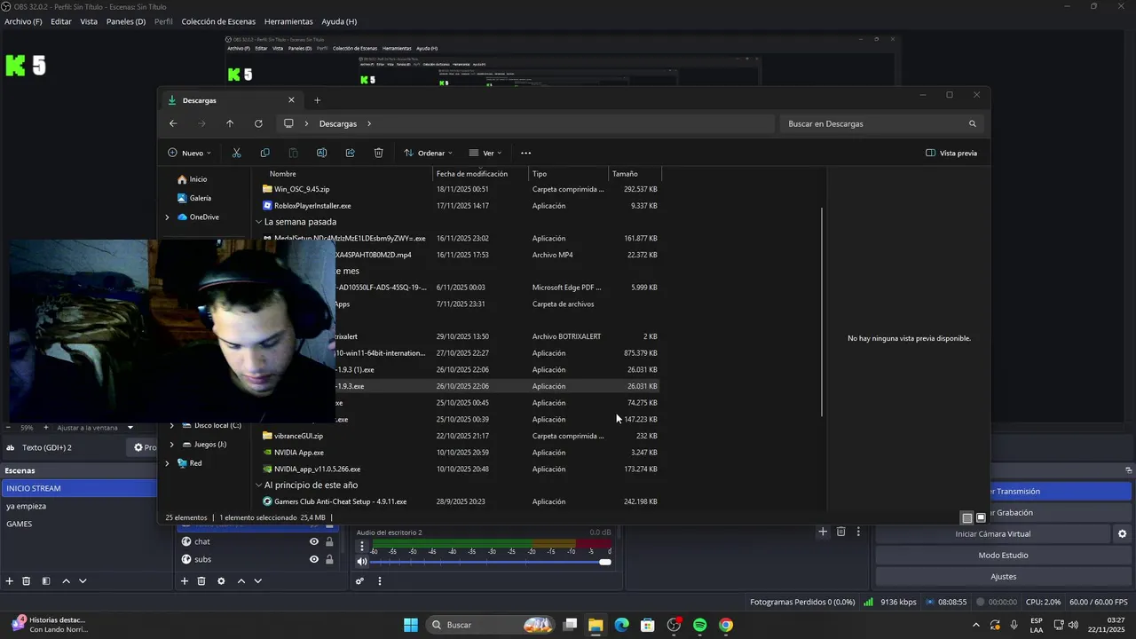Open Google Chrome from the taskbar
The height and width of the screenshot is (639, 1136).
726,625
